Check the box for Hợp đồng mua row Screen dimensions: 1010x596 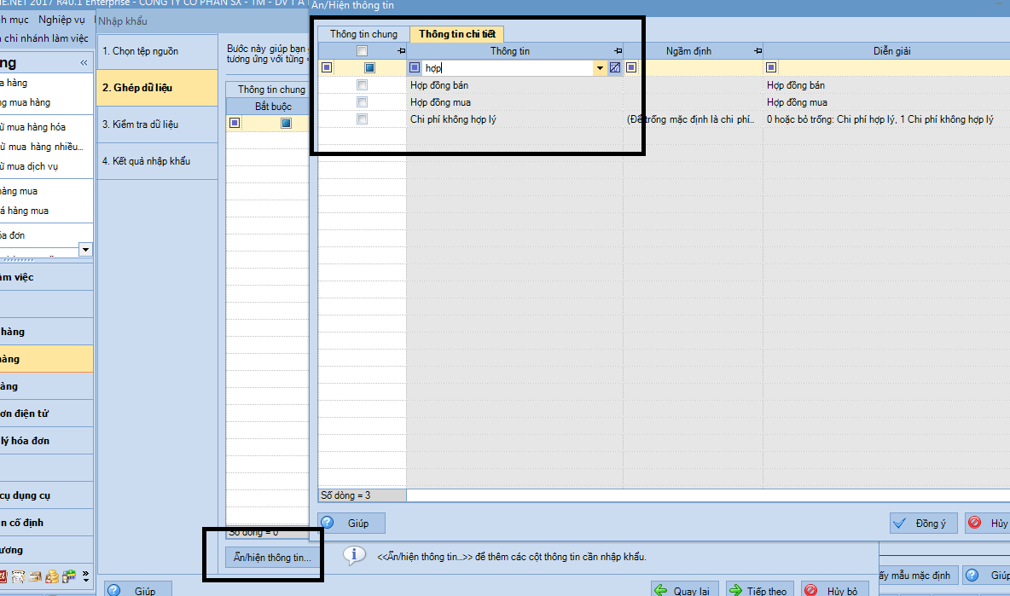[x=362, y=102]
